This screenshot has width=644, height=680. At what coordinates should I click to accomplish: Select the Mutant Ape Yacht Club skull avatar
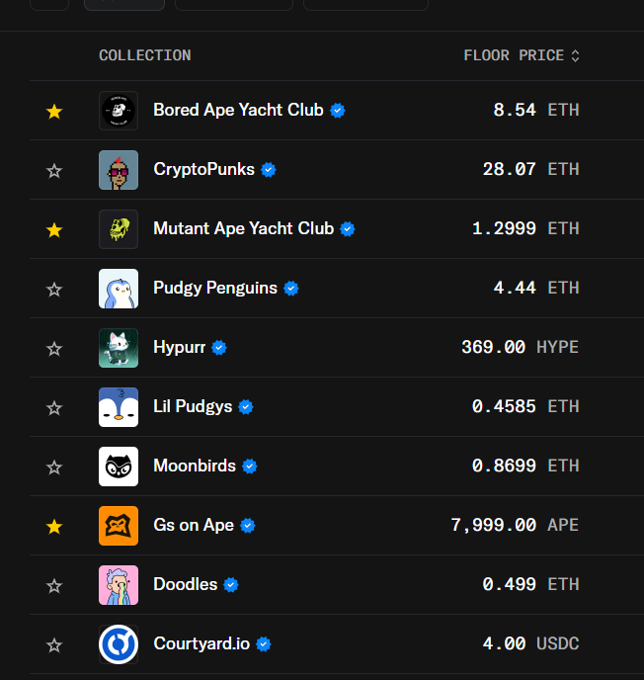[x=119, y=229]
